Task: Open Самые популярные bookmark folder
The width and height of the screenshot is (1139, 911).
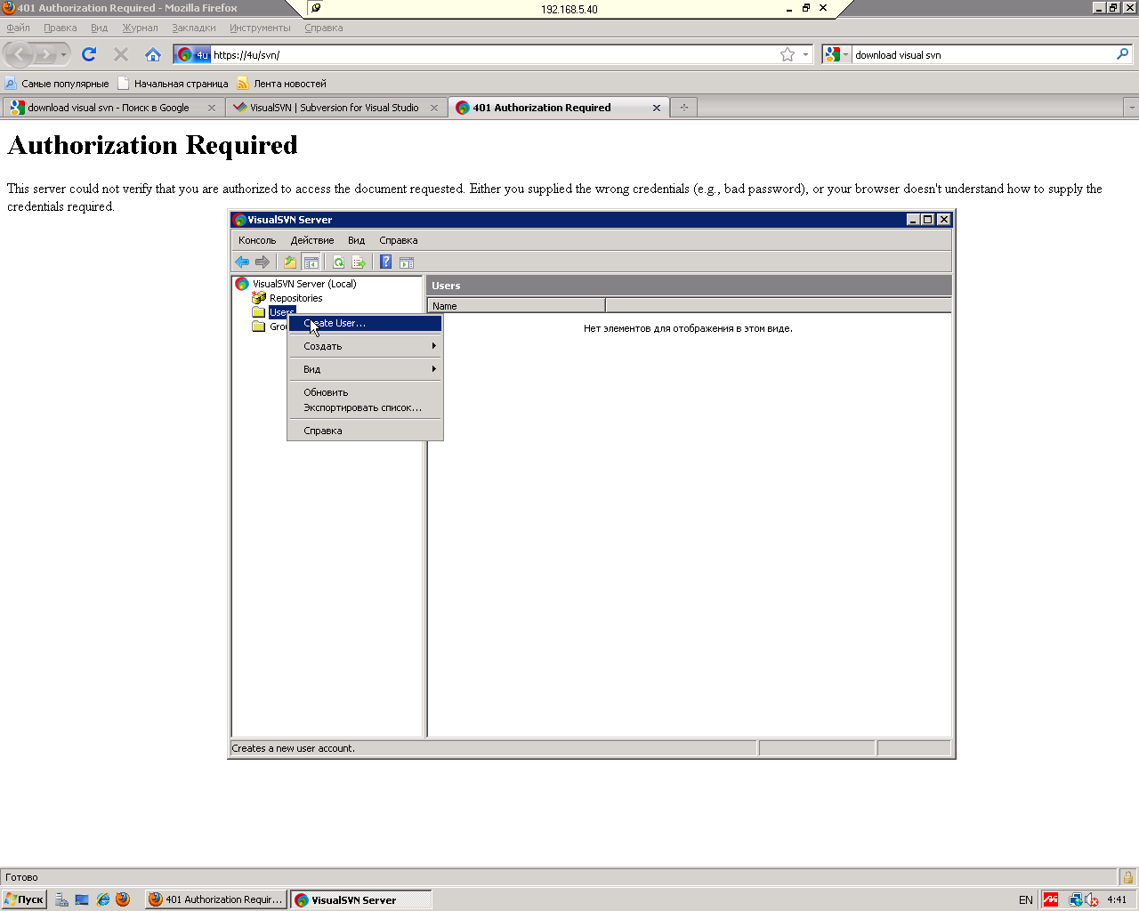Action: [x=57, y=84]
